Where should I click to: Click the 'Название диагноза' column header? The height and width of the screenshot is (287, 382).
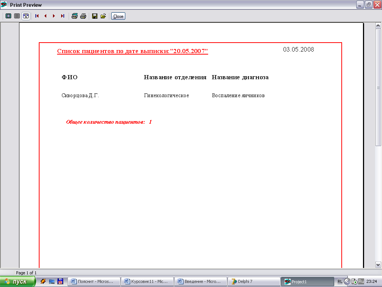[x=240, y=77]
